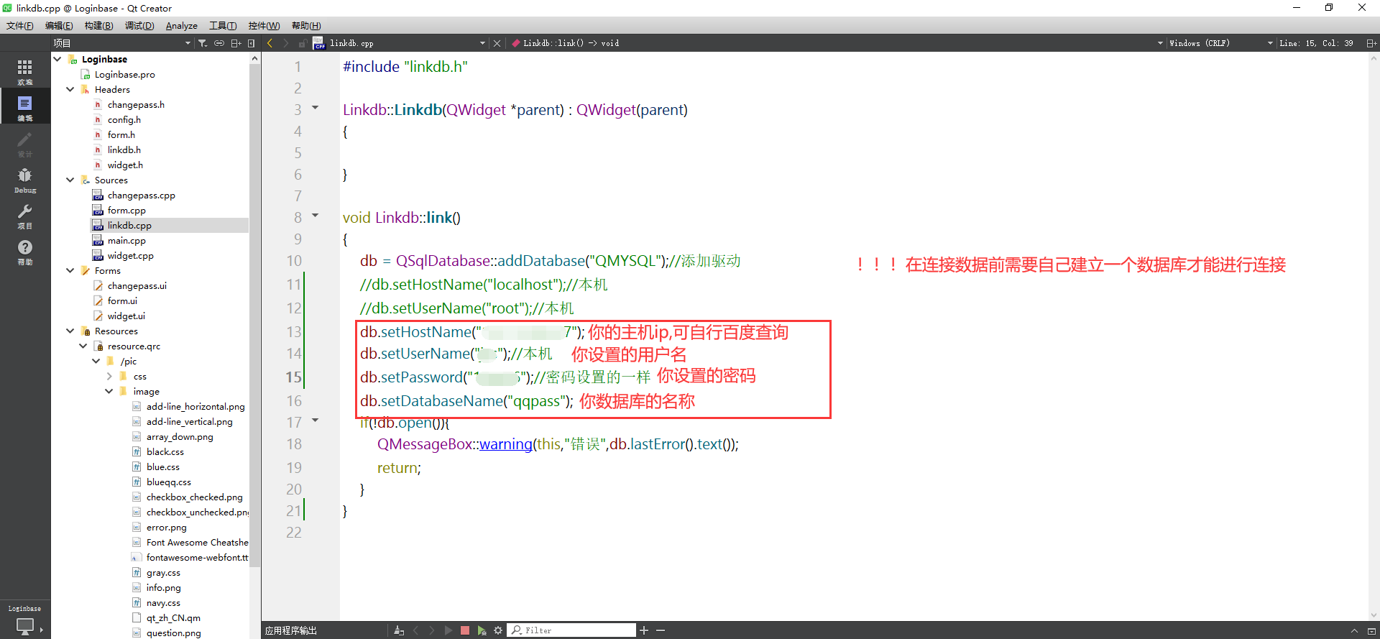Go to previous output item arrow
The image size is (1380, 639).
(415, 630)
